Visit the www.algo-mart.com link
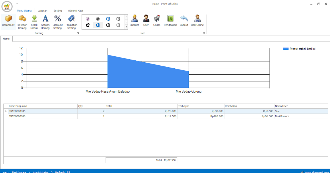The width and height of the screenshot is (330, 173). (x=317, y=172)
